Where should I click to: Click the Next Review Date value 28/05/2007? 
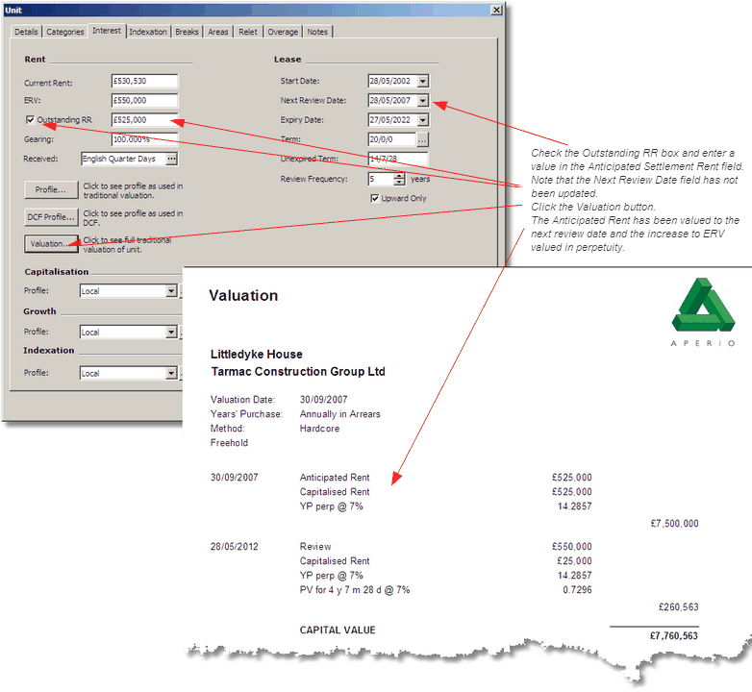click(389, 101)
